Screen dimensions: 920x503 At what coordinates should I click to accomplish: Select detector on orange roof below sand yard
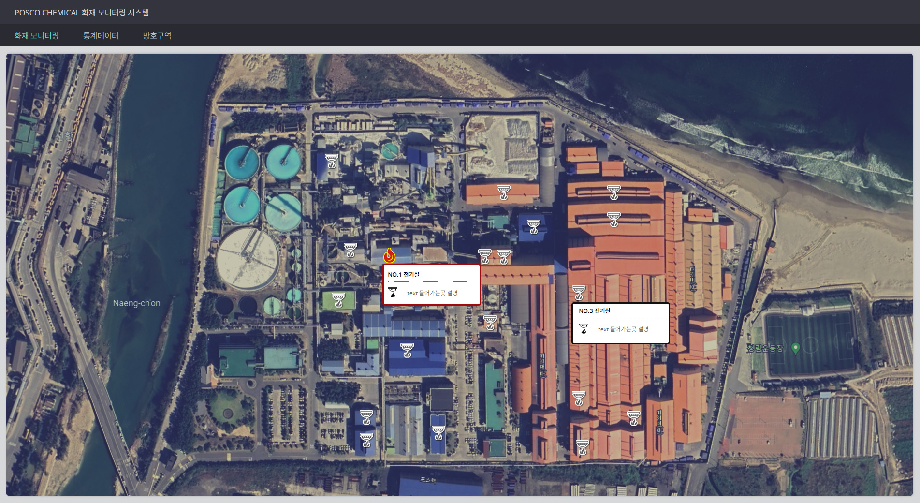click(x=503, y=192)
